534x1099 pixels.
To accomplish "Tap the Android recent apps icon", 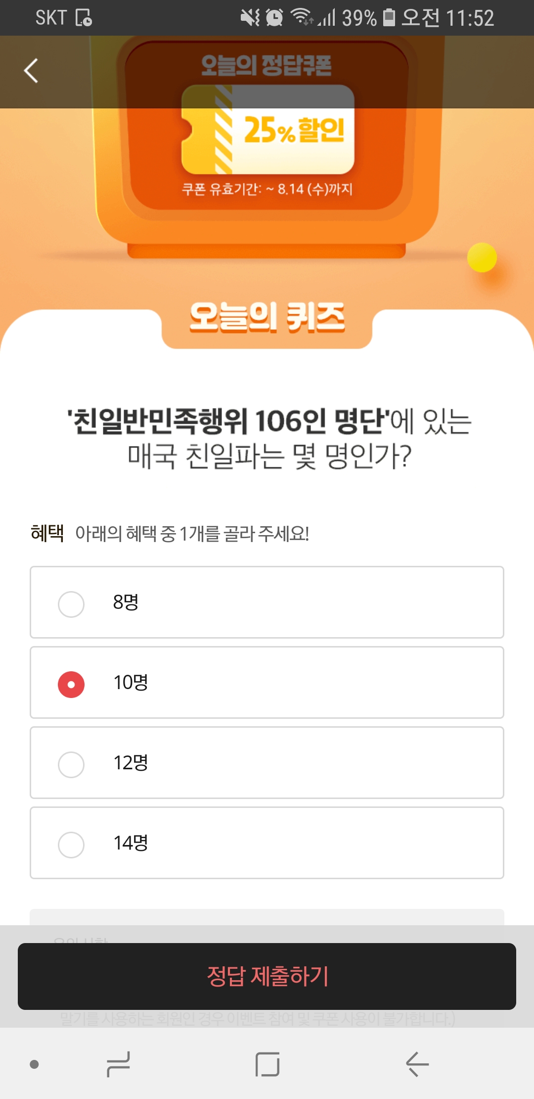I will tap(118, 1064).
